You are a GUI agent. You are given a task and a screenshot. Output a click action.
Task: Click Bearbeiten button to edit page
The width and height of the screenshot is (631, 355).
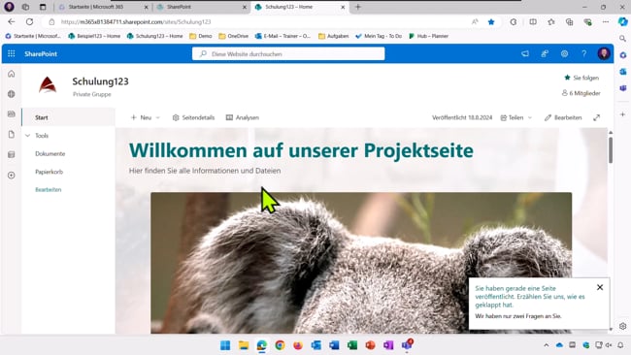(x=563, y=117)
